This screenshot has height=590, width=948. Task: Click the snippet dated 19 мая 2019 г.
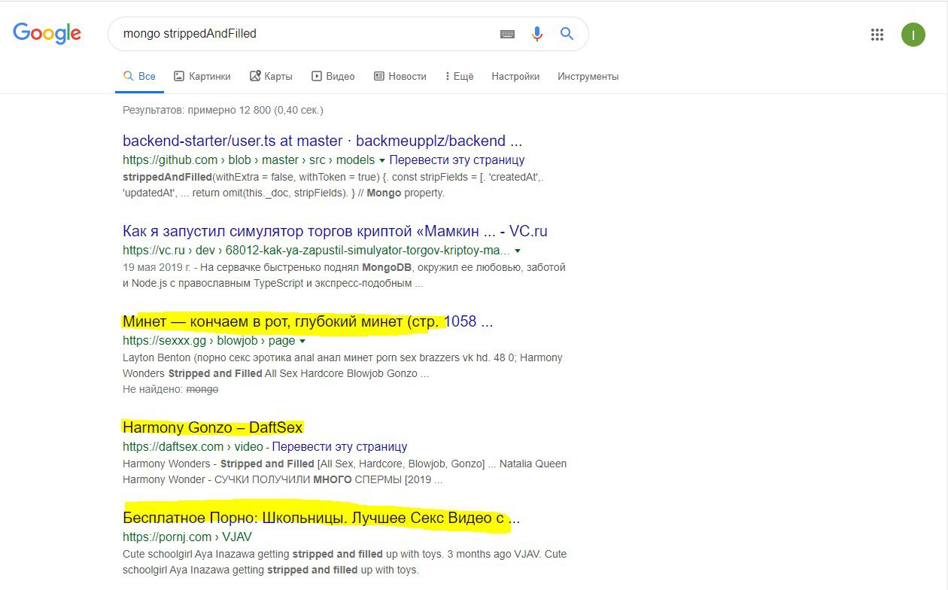coord(344,275)
